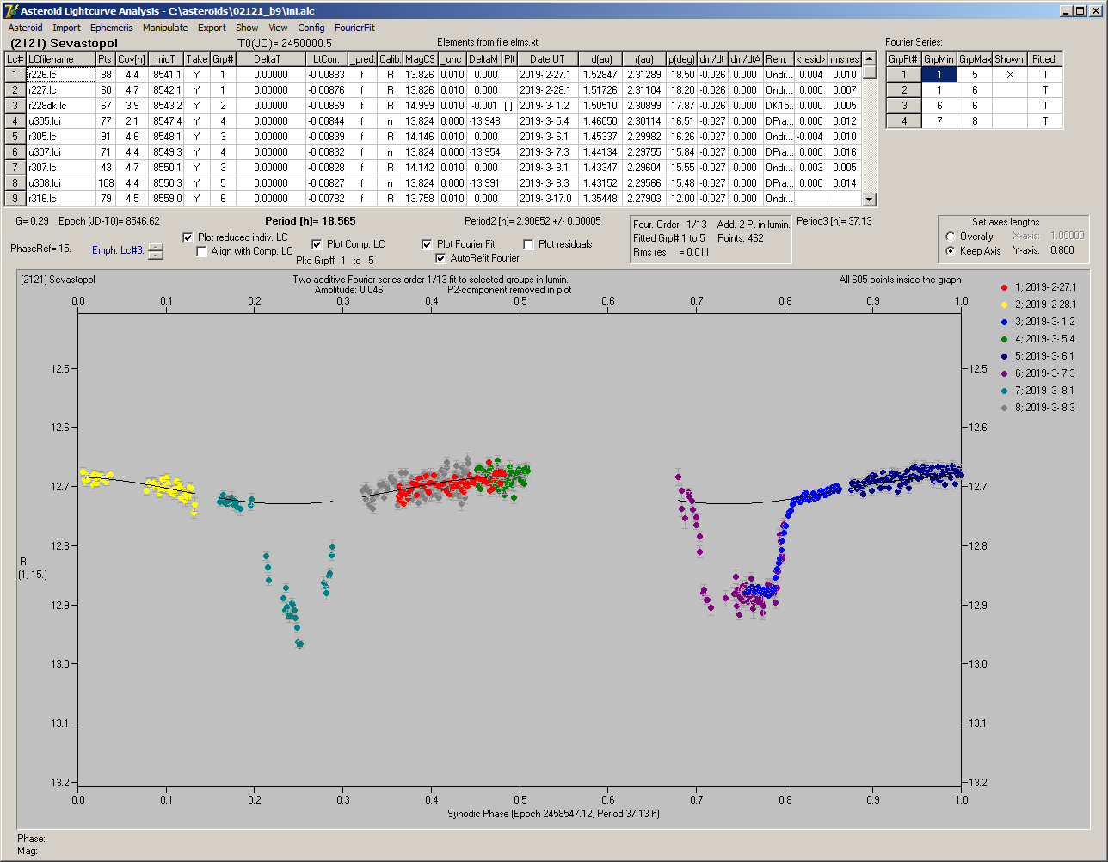Toggle Plot reduced indiv. LC checkbox
This screenshot has width=1108, height=862.
pyautogui.click(x=188, y=237)
